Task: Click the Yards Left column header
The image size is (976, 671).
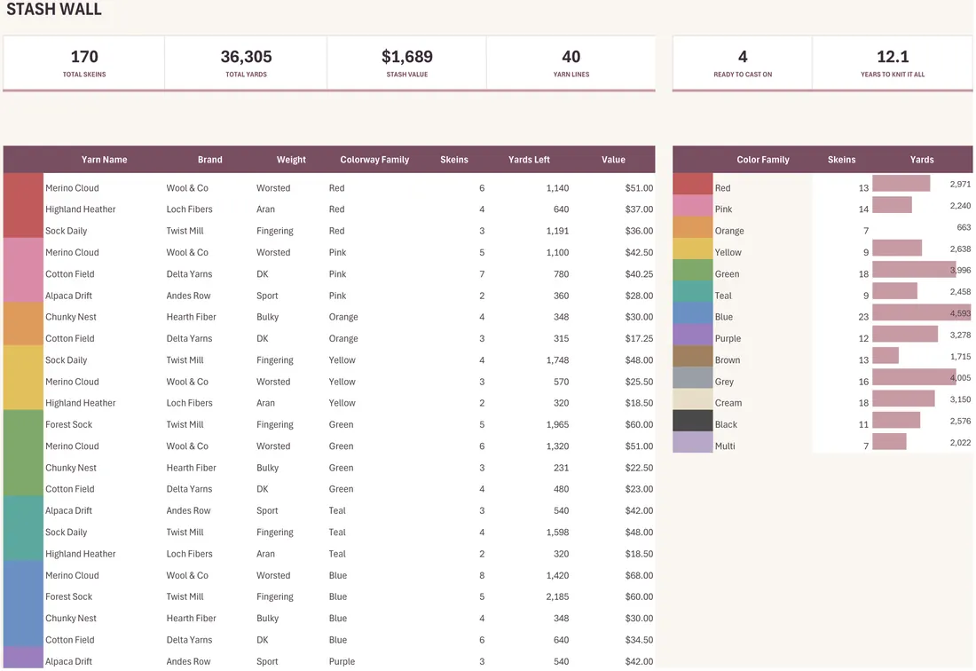Action: tap(529, 160)
